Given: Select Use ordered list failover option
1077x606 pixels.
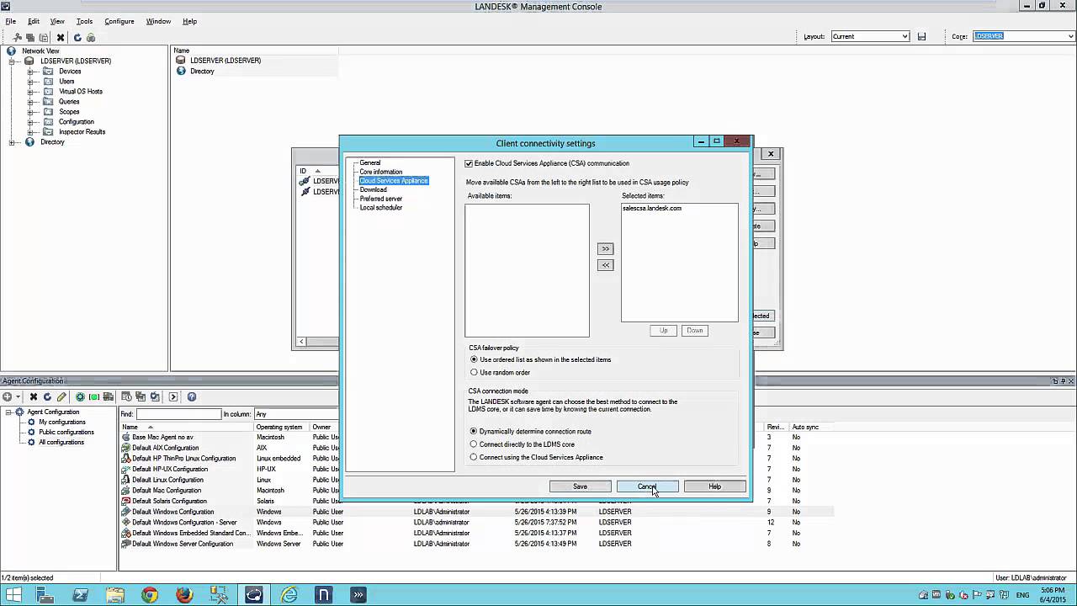Looking at the screenshot, I should tap(474, 359).
